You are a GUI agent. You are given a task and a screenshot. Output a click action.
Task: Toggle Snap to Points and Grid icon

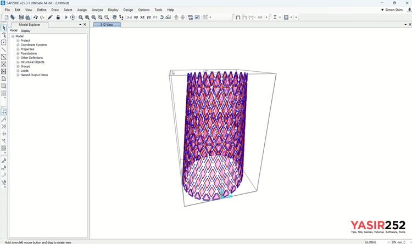click(x=4, y=112)
